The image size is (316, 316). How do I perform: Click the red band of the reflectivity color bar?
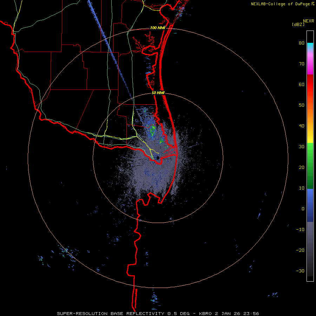tap(310, 85)
